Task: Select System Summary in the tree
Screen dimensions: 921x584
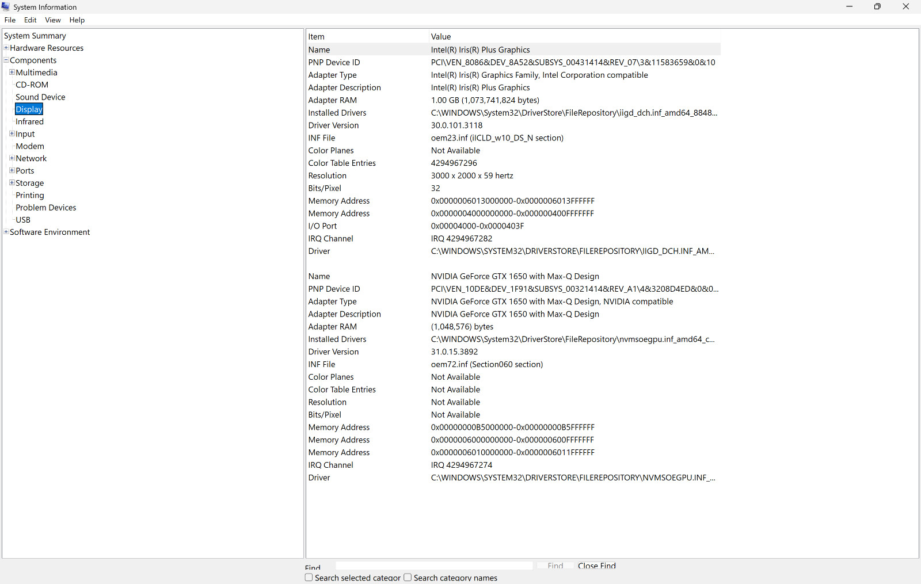Action: (35, 36)
